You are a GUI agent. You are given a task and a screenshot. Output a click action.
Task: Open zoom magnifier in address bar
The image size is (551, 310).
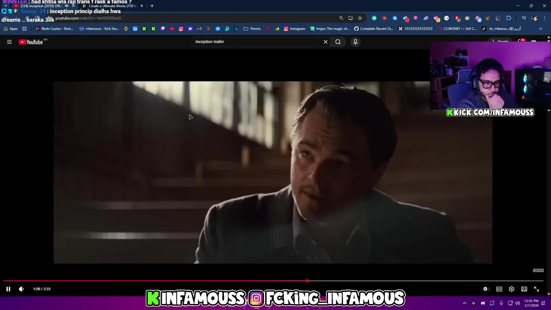[x=341, y=18]
